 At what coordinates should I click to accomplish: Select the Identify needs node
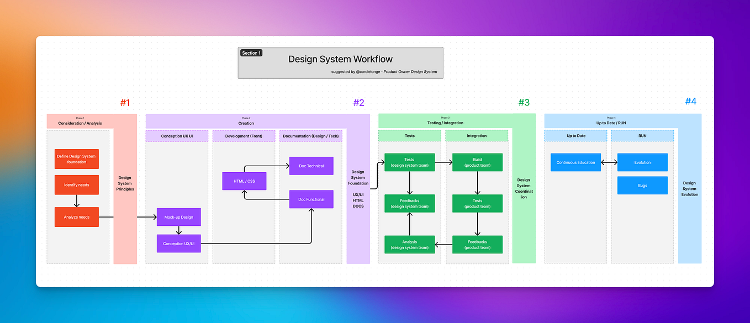(76, 185)
